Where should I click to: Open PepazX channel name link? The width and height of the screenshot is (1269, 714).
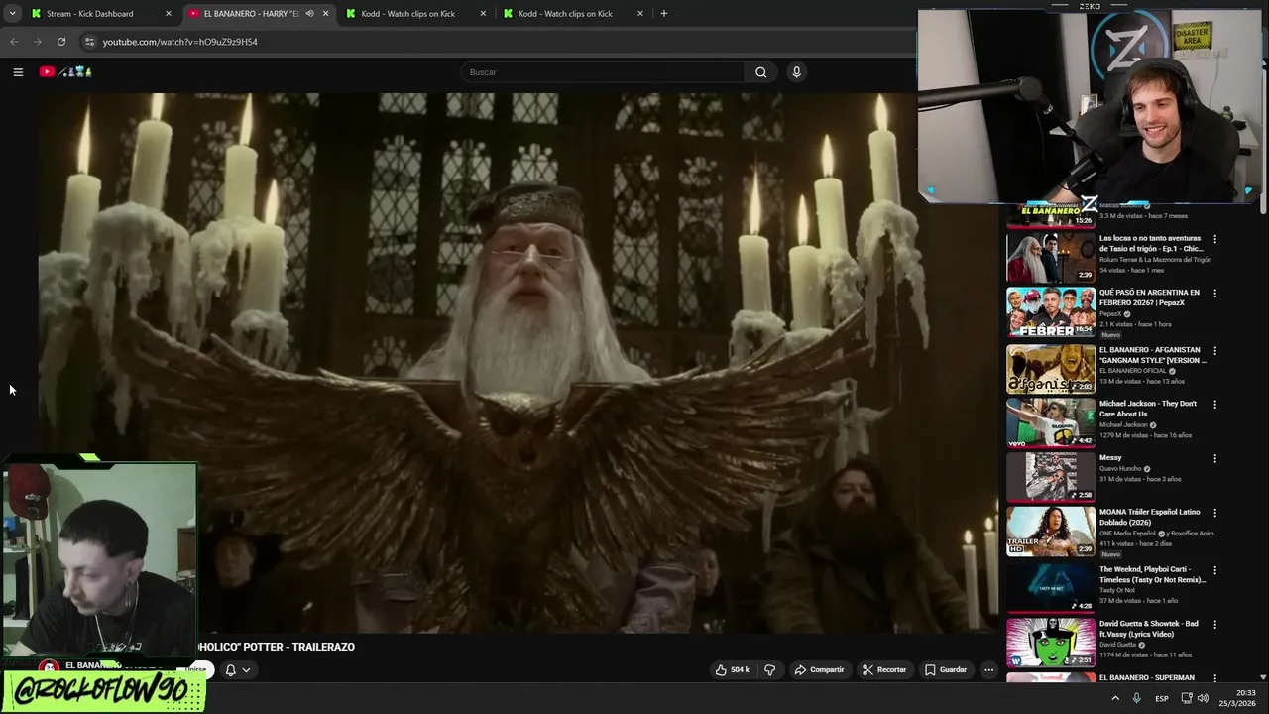pyautogui.click(x=1110, y=314)
